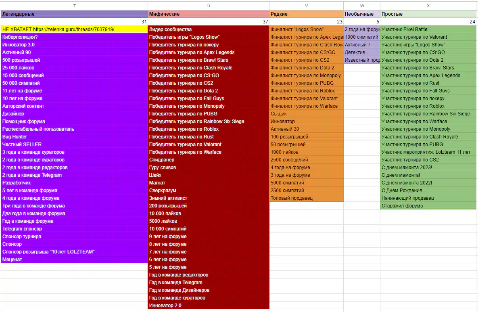Click the '2500 сообщений' cell
478x312 pixels.
(307, 160)
